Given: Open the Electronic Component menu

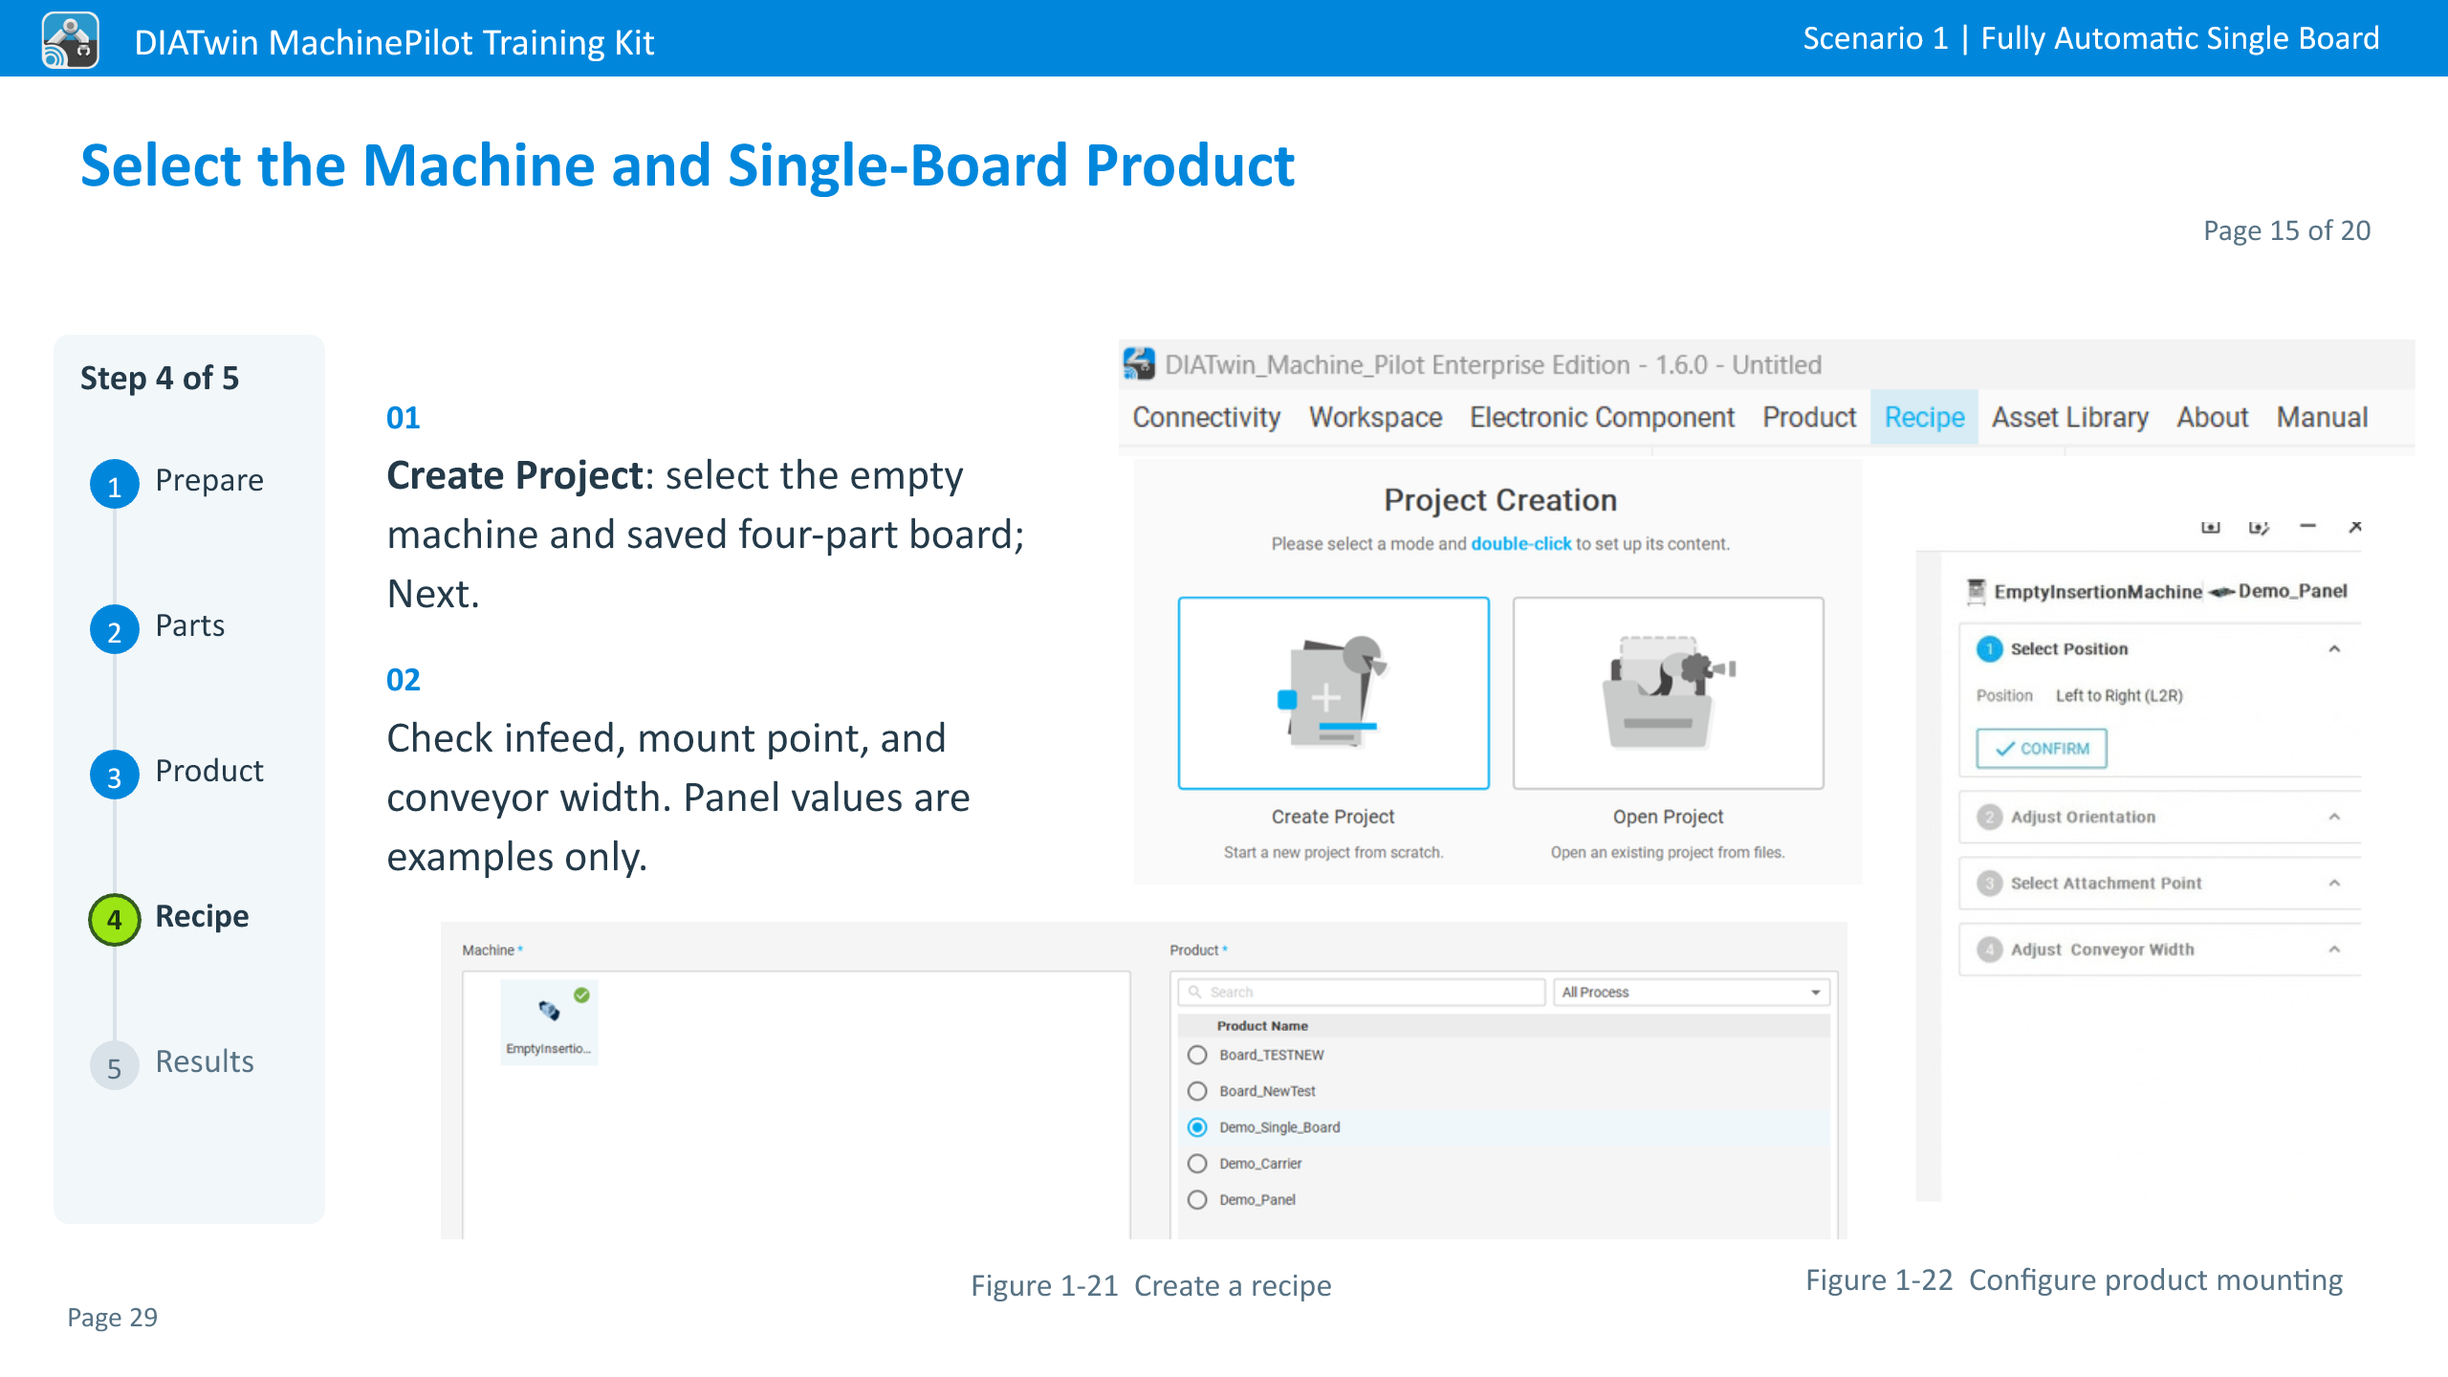Looking at the screenshot, I should tap(1602, 418).
